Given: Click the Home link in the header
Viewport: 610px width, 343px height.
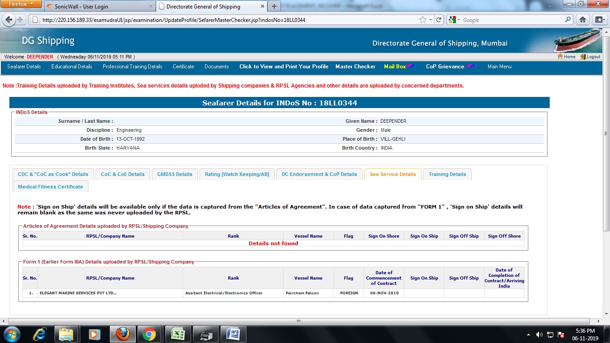Looking at the screenshot, I should coord(566,57).
